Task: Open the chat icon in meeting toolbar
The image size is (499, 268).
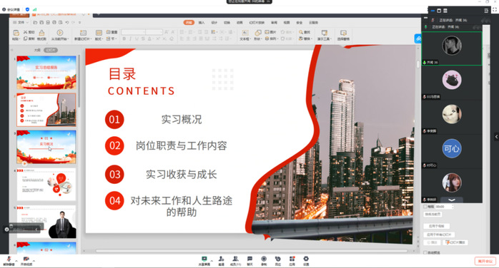Action: [249, 259]
